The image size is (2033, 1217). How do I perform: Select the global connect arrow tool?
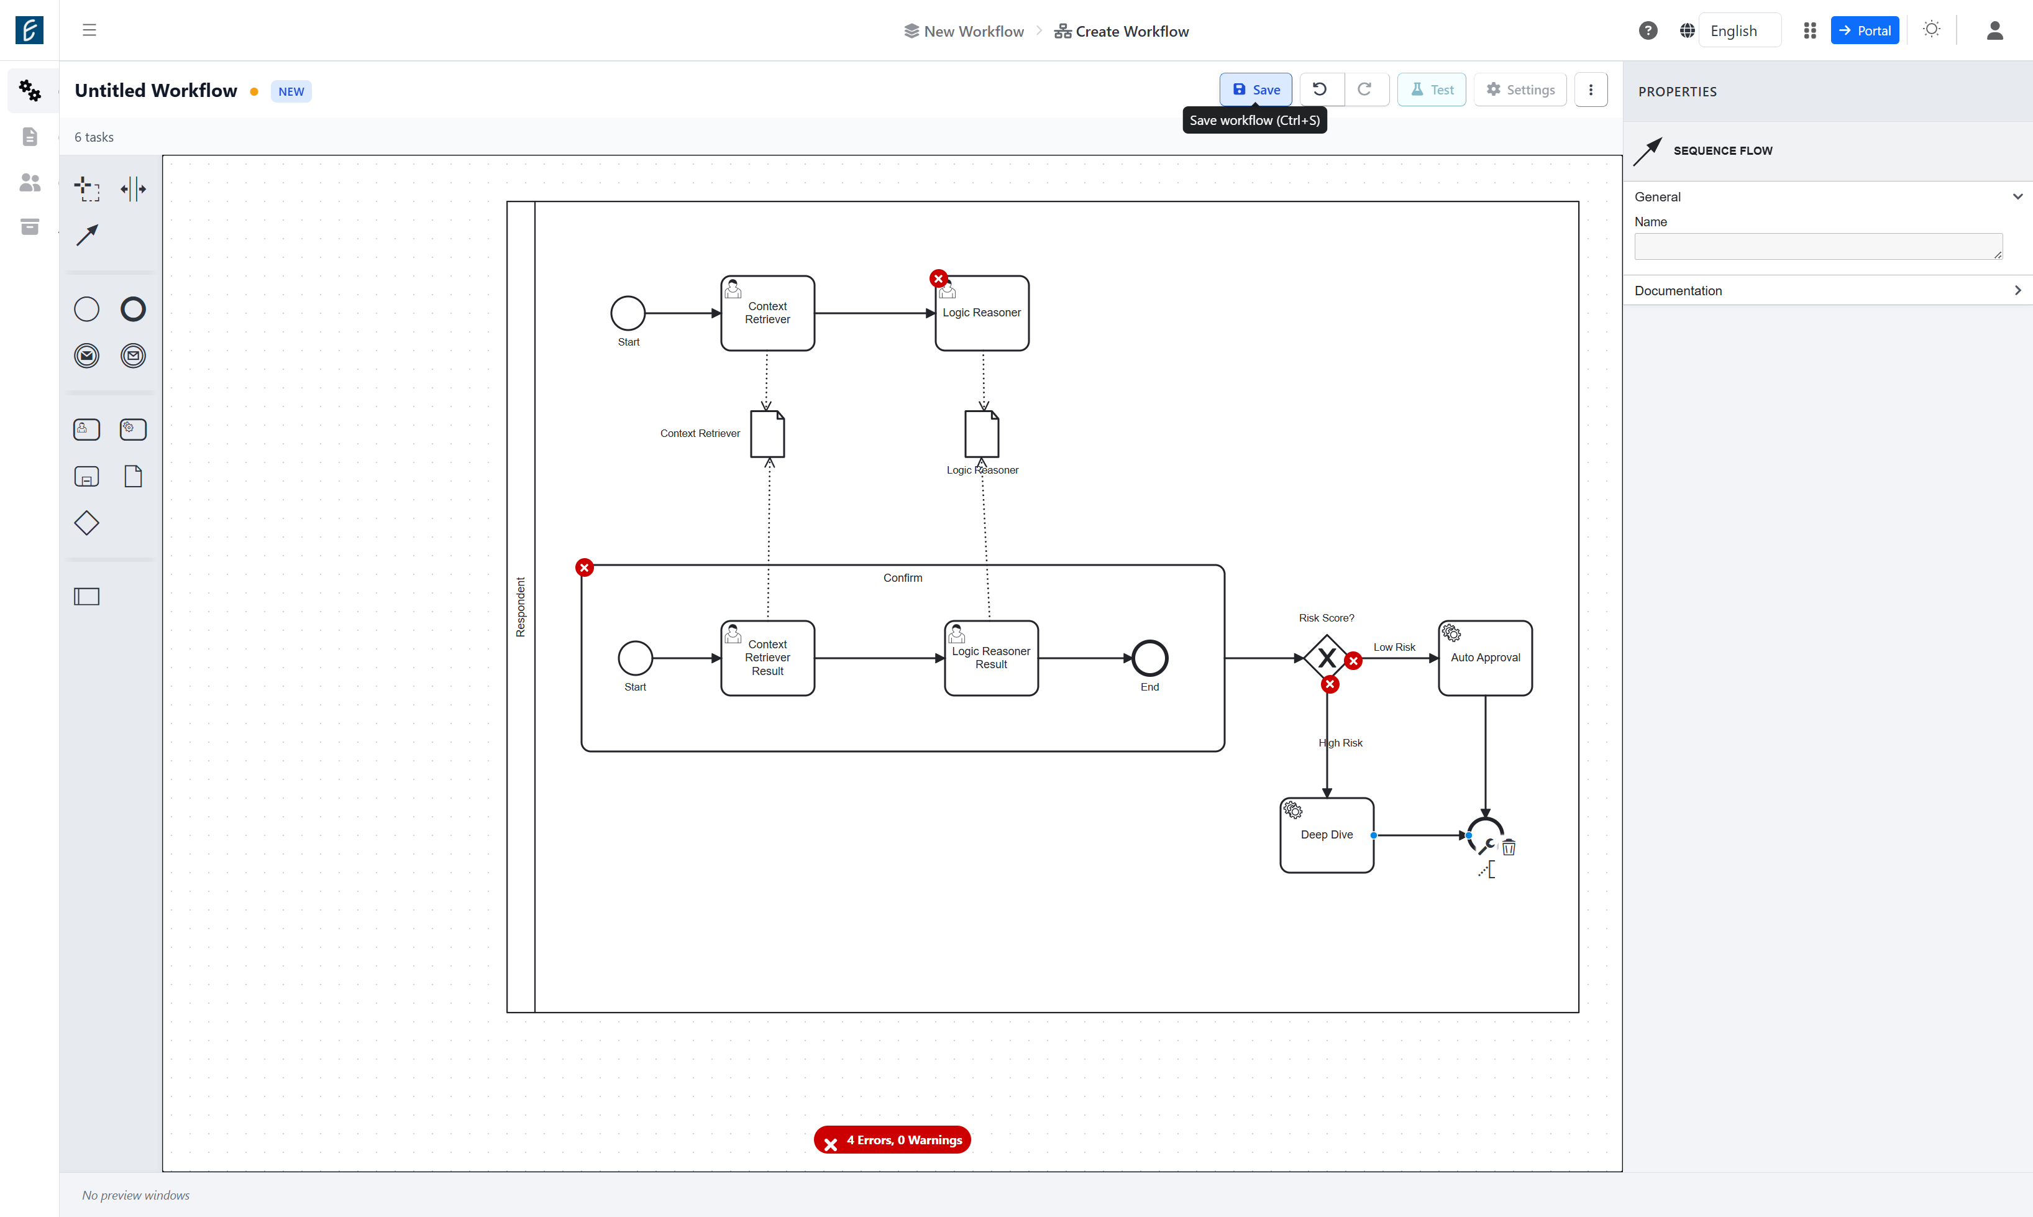(86, 236)
